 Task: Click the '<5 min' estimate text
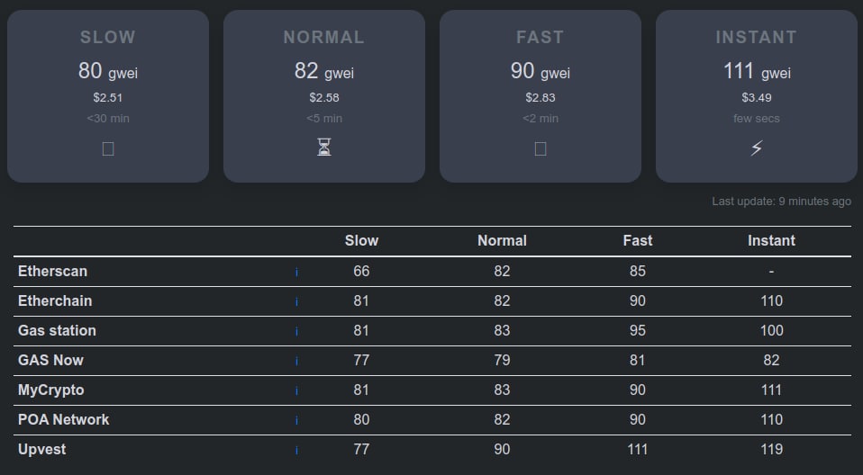coord(324,118)
